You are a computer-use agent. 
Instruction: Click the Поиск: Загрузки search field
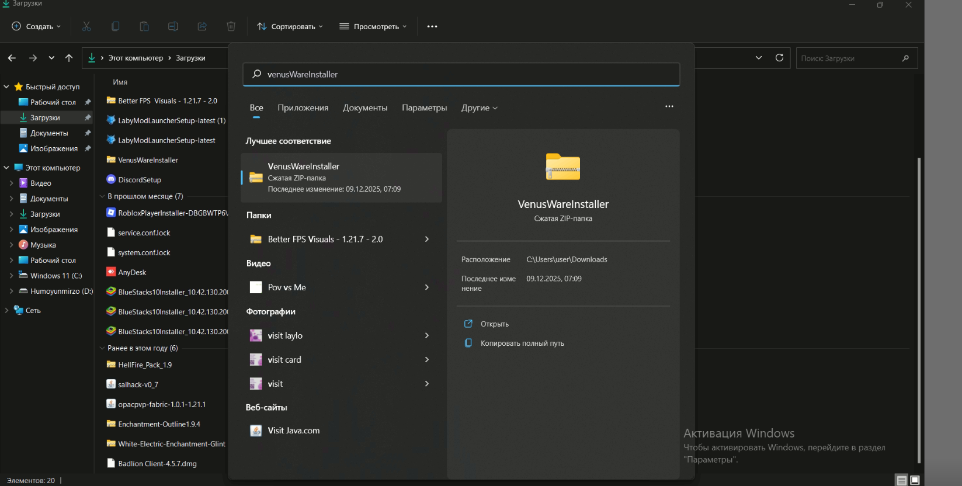click(x=850, y=58)
